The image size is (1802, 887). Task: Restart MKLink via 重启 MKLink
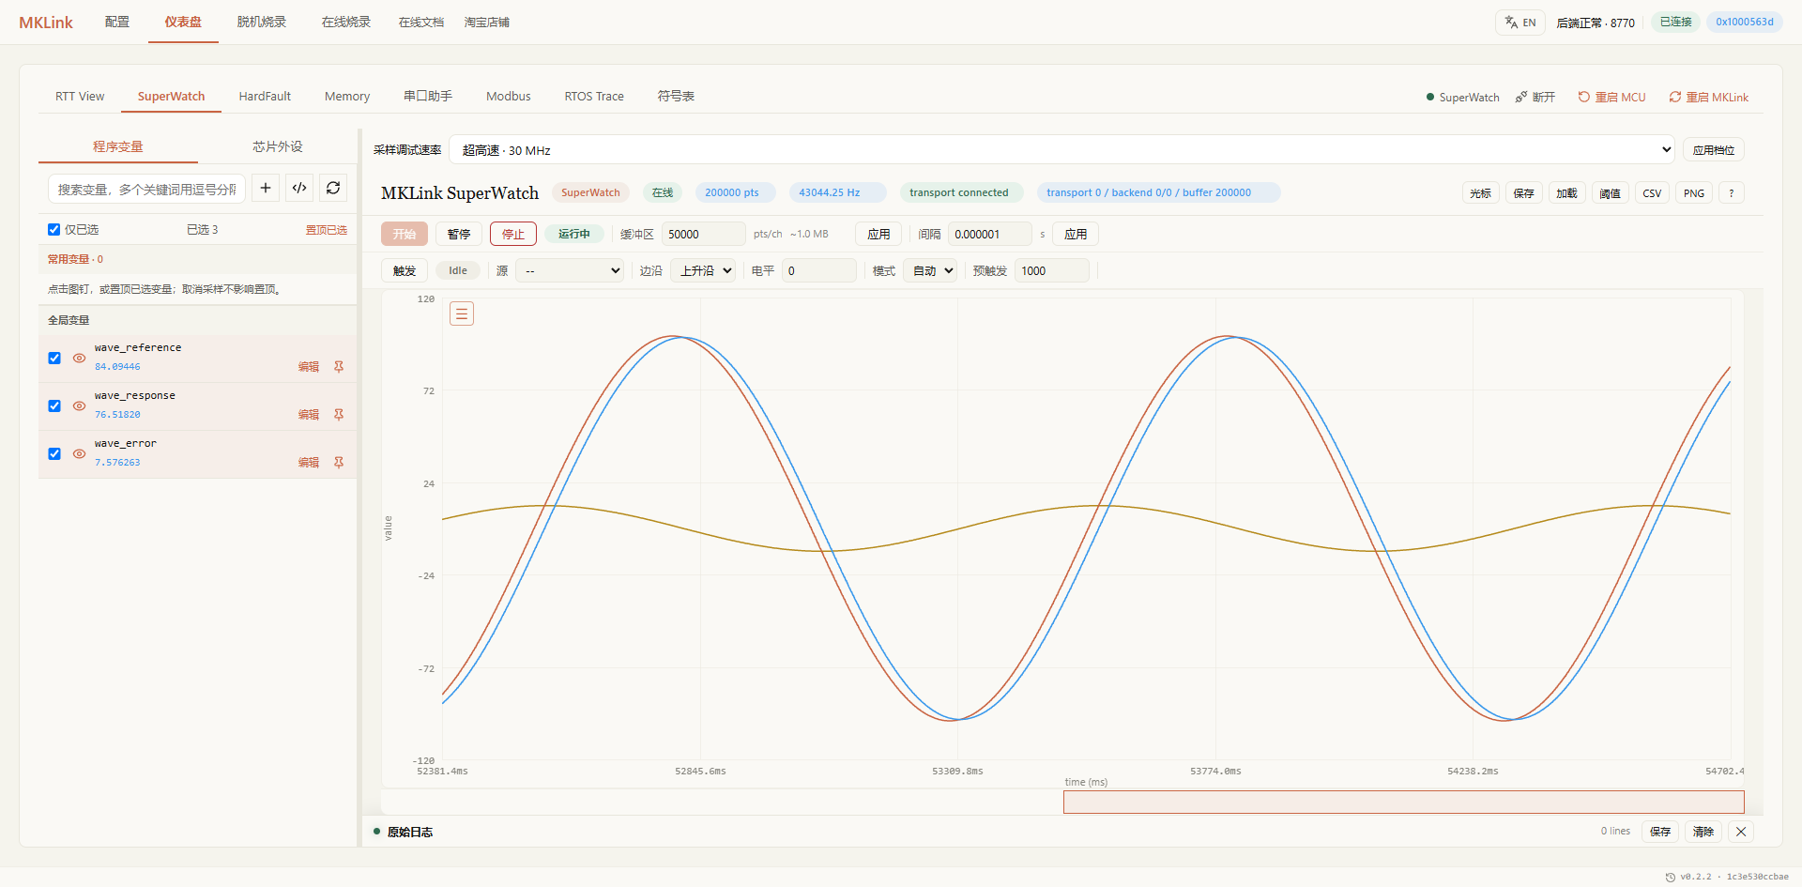[x=1708, y=98]
